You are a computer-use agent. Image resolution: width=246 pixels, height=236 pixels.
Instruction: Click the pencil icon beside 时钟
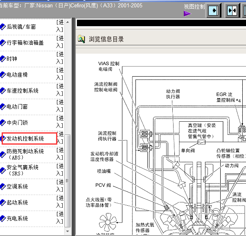pyautogui.click(x=3, y=59)
